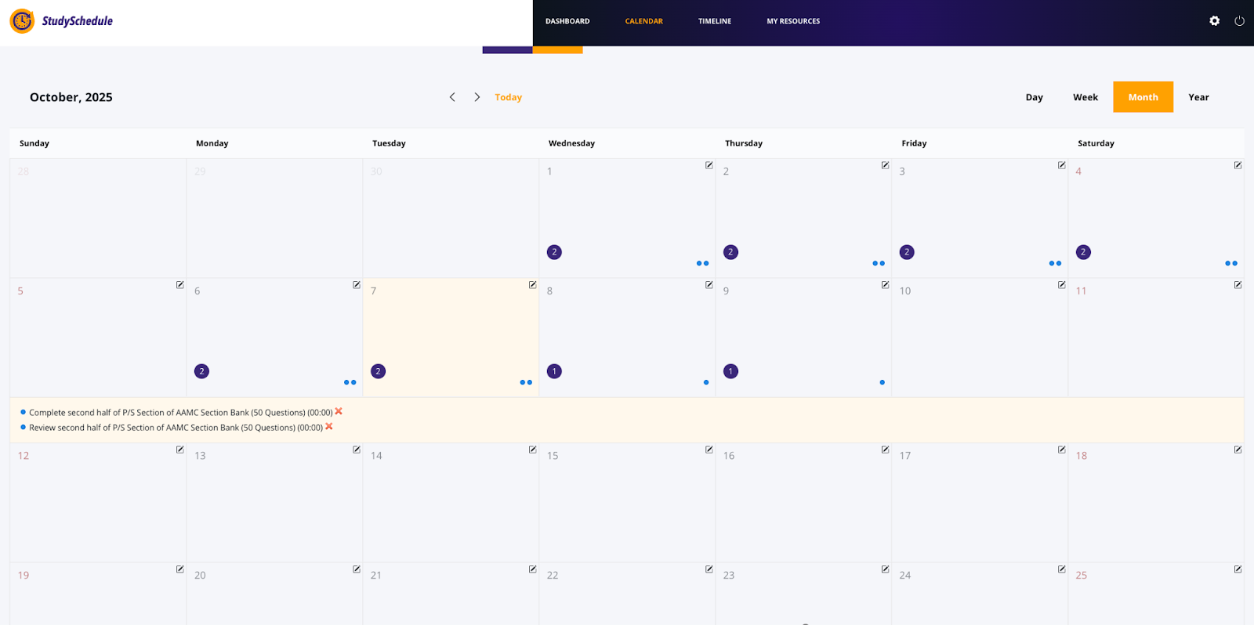Image resolution: width=1254 pixels, height=625 pixels.
Task: Delete the Complete second half P/S task
Action: [x=339, y=412]
